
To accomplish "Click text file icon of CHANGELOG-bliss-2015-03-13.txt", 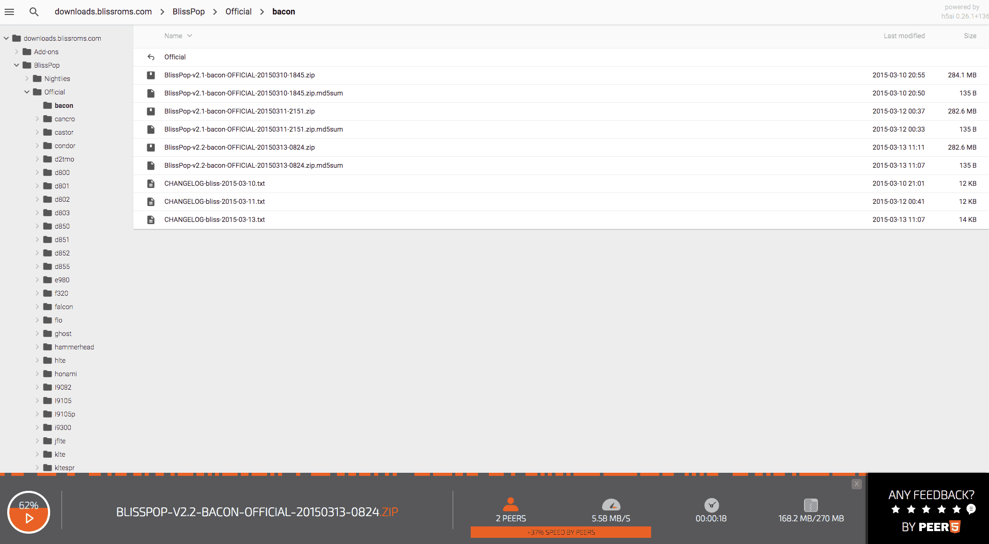I will [x=151, y=219].
